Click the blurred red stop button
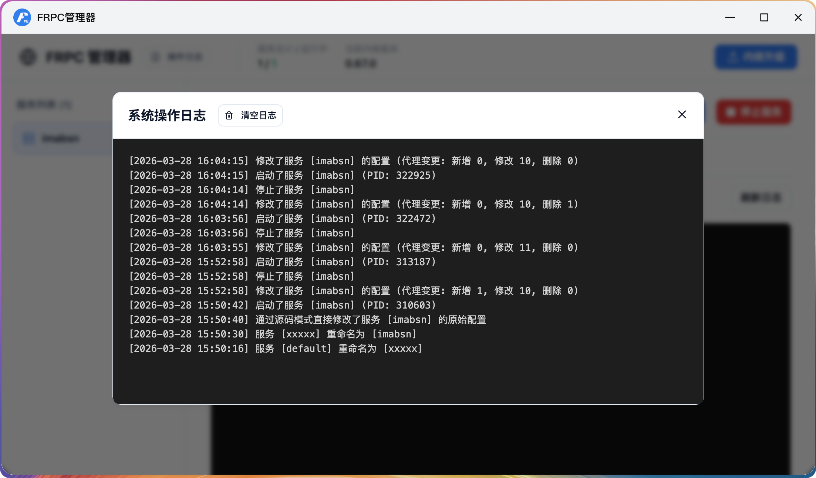The height and width of the screenshot is (478, 816). pyautogui.click(x=753, y=112)
